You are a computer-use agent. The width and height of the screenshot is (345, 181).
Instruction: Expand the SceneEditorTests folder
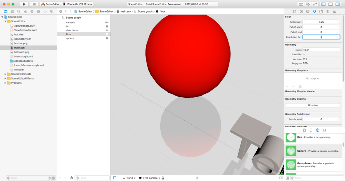click(x=5, y=74)
